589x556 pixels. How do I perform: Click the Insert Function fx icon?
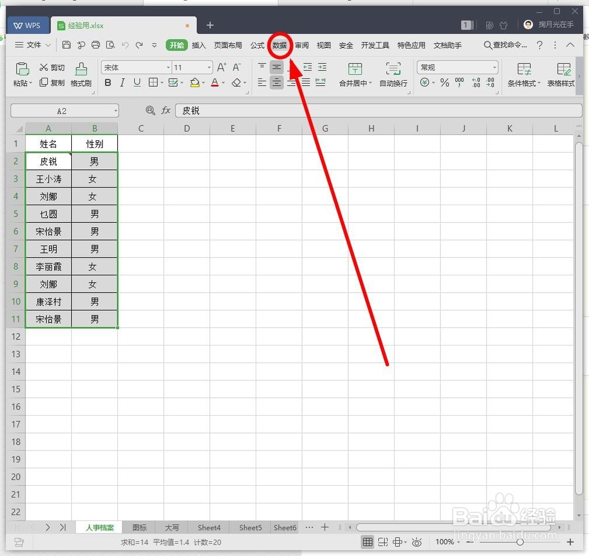point(166,110)
